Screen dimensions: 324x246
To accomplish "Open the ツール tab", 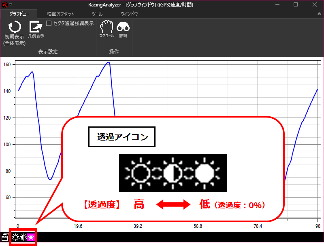I will (97, 14).
